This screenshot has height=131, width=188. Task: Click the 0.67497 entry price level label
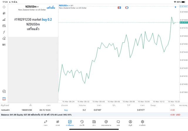click(184, 6)
